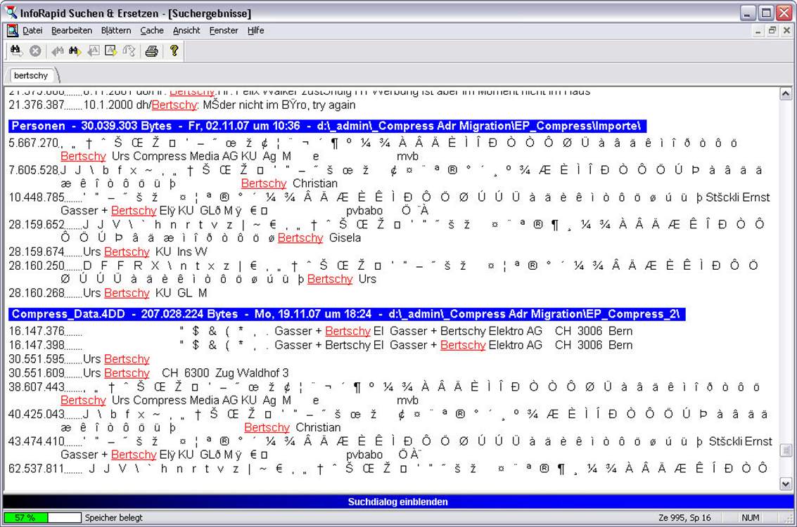Minimize the inner Suchergebnisse document window
The width and height of the screenshot is (797, 527).
click(x=758, y=30)
